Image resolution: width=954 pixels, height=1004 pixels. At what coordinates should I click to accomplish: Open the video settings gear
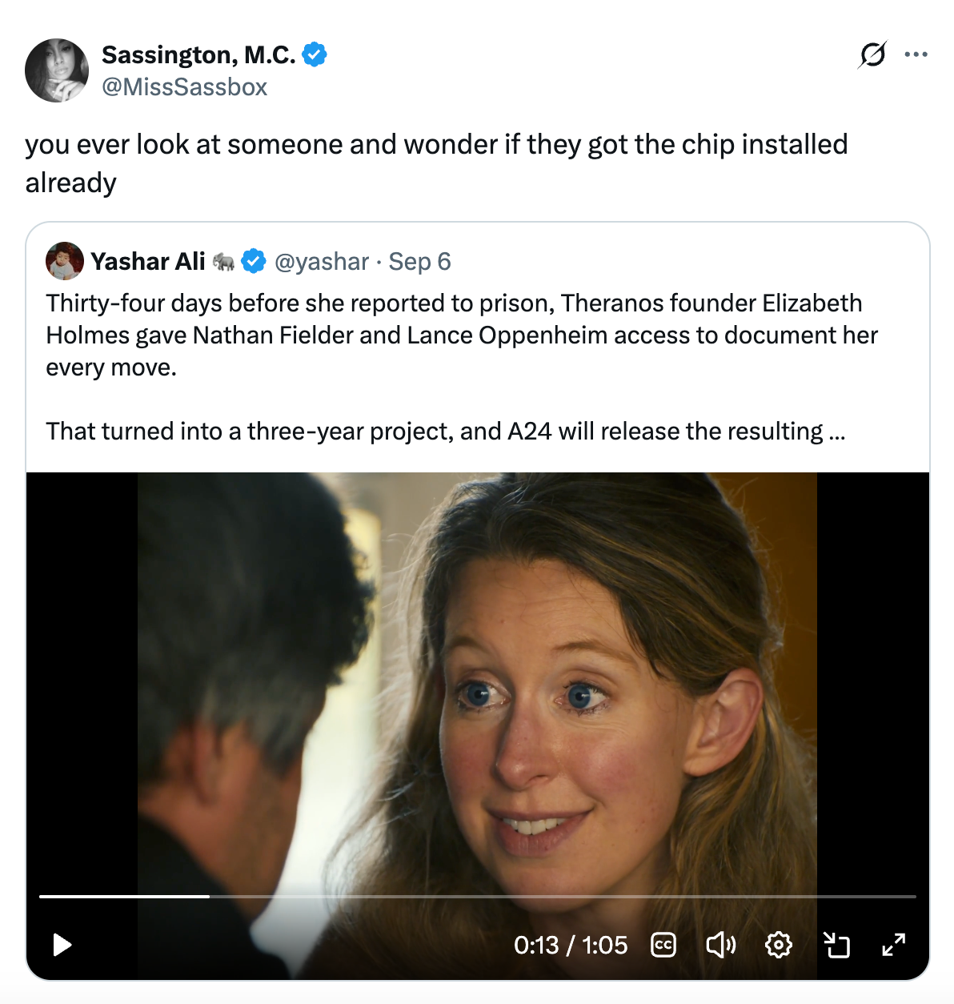[x=779, y=945]
